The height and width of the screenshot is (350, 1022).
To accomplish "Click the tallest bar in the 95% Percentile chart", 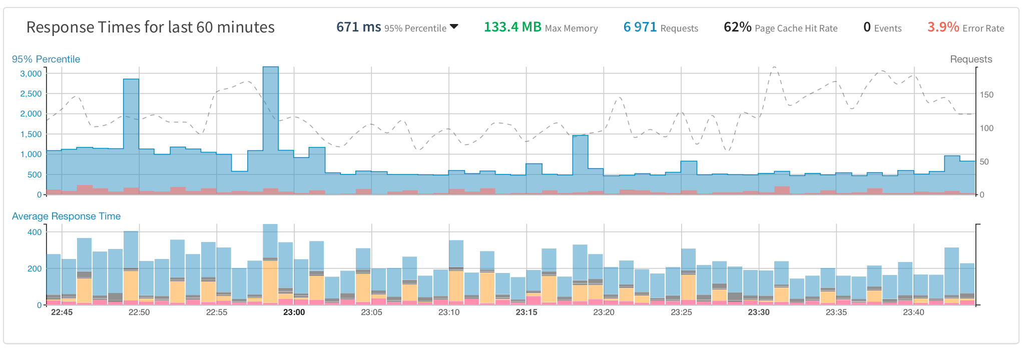I will point(271,130).
